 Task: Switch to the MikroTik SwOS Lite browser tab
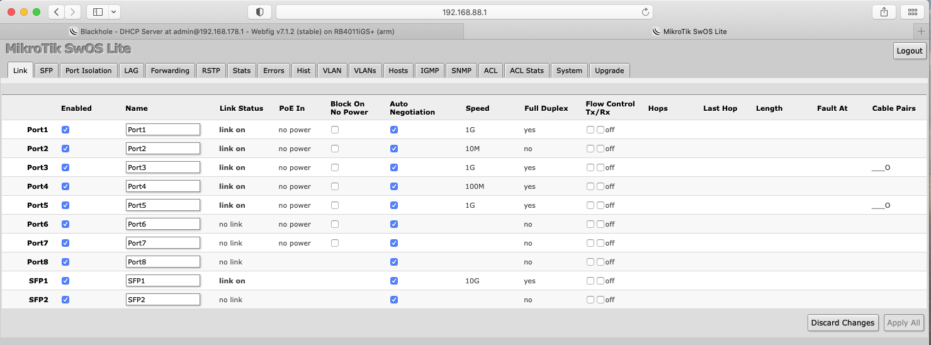[x=689, y=31]
